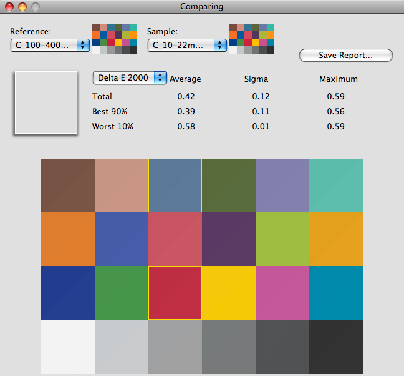Select the magenta patch
404x376 pixels.
[x=282, y=293]
